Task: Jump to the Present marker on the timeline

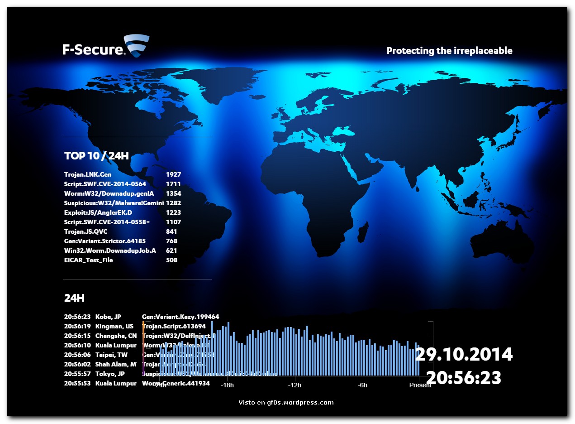Action: [420, 385]
